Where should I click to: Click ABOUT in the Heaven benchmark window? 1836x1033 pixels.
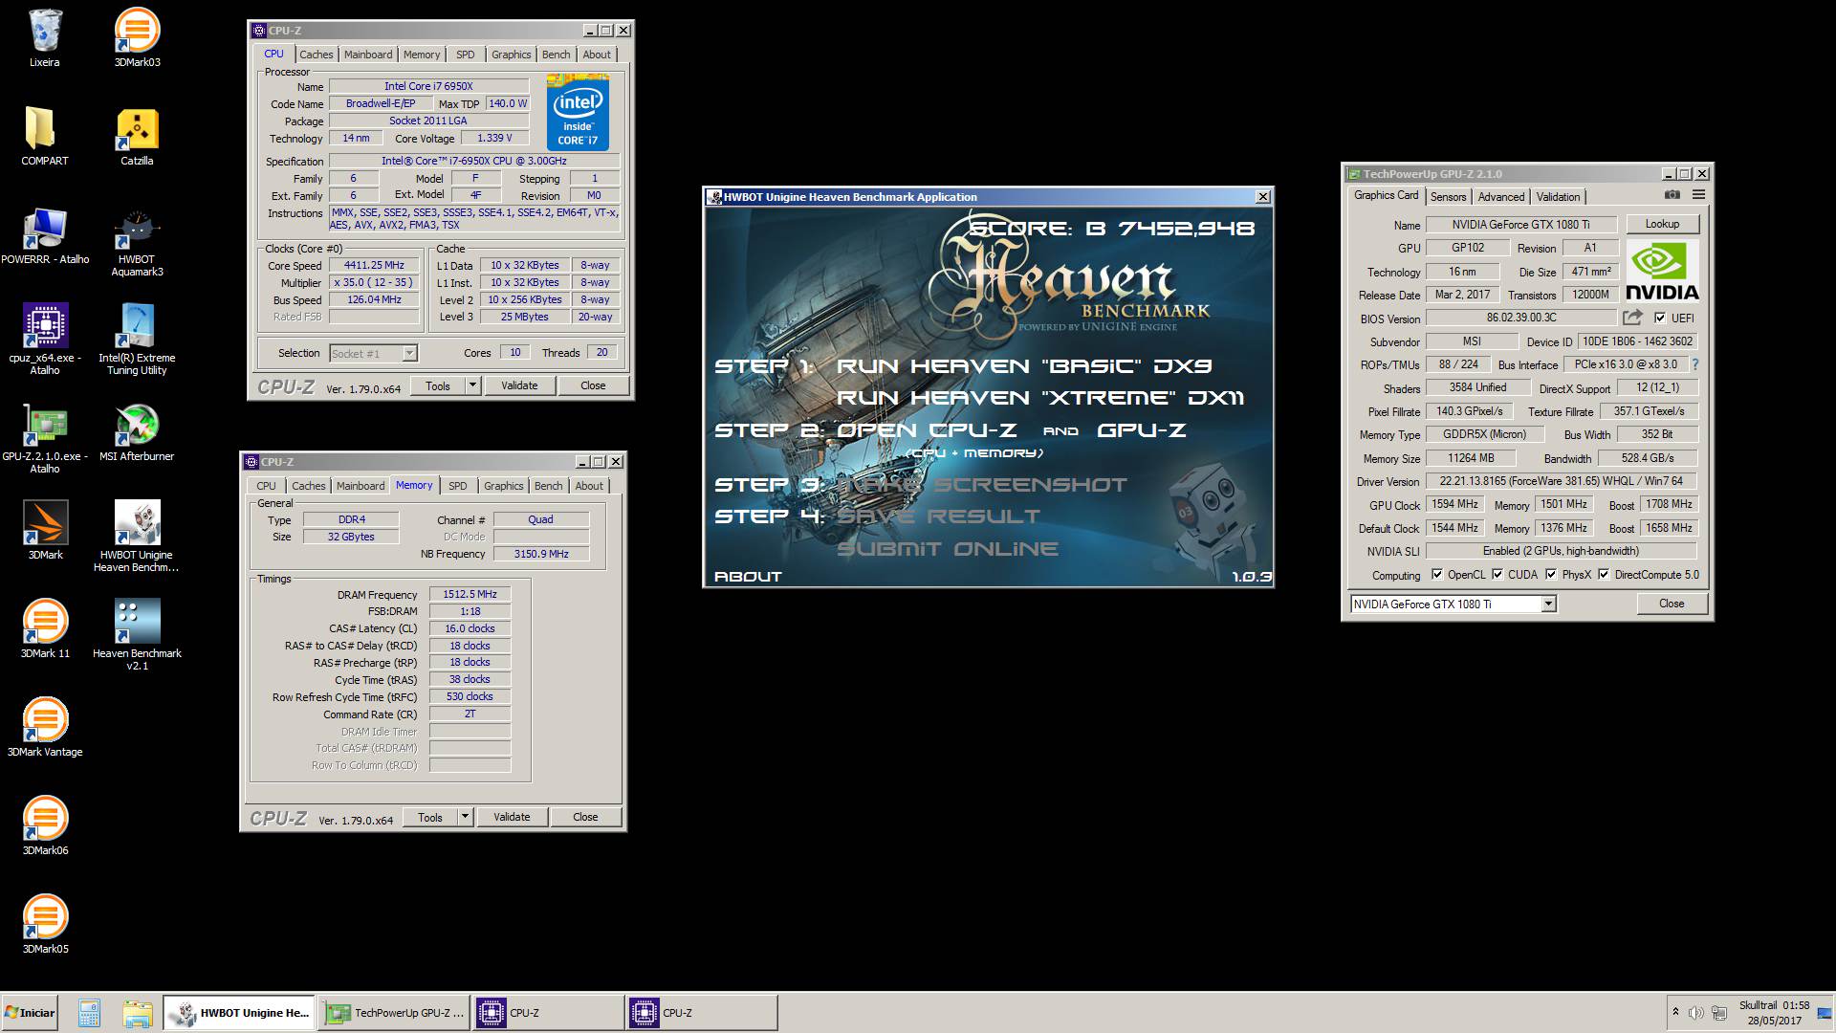[x=748, y=577]
